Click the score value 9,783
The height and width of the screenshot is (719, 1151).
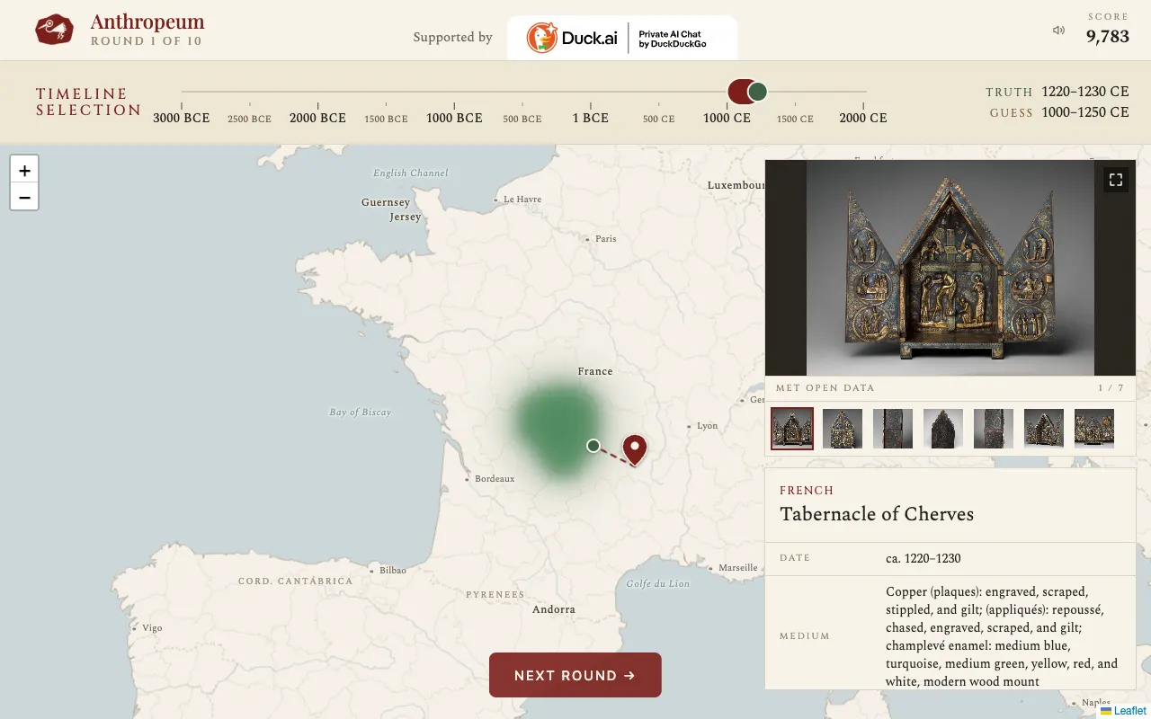pos(1108,36)
